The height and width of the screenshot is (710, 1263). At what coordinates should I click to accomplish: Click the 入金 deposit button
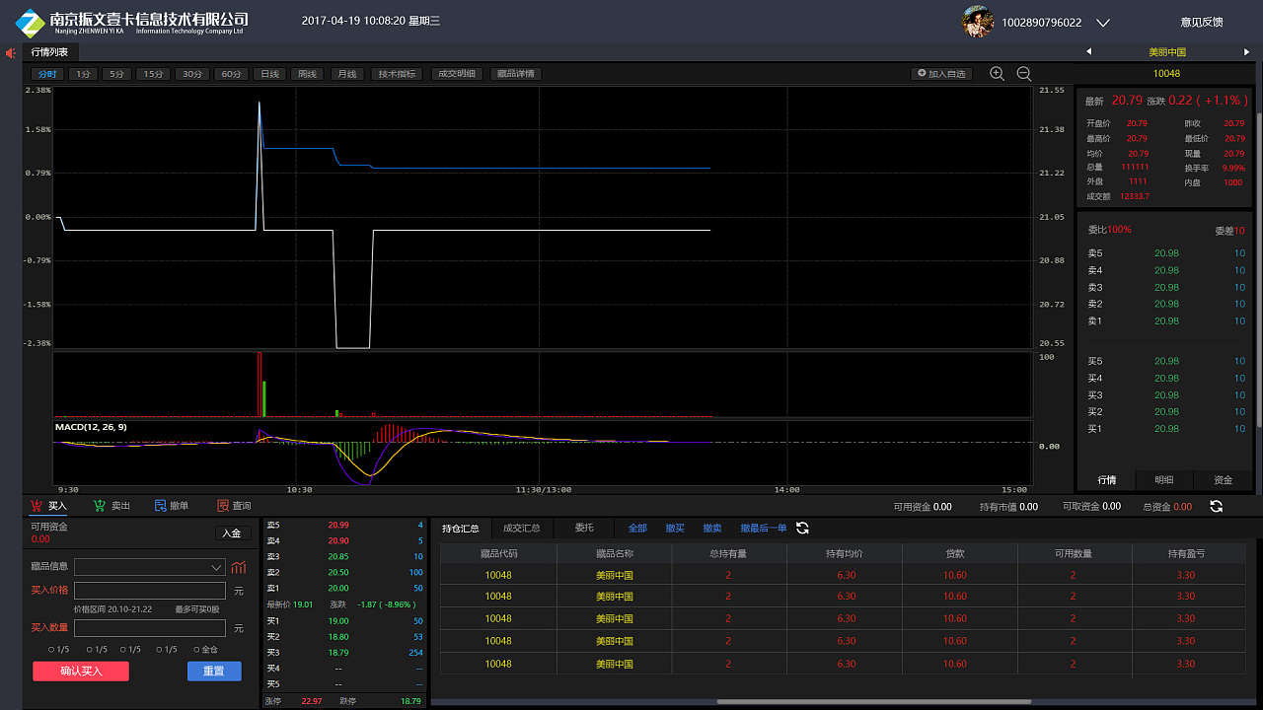click(x=233, y=533)
